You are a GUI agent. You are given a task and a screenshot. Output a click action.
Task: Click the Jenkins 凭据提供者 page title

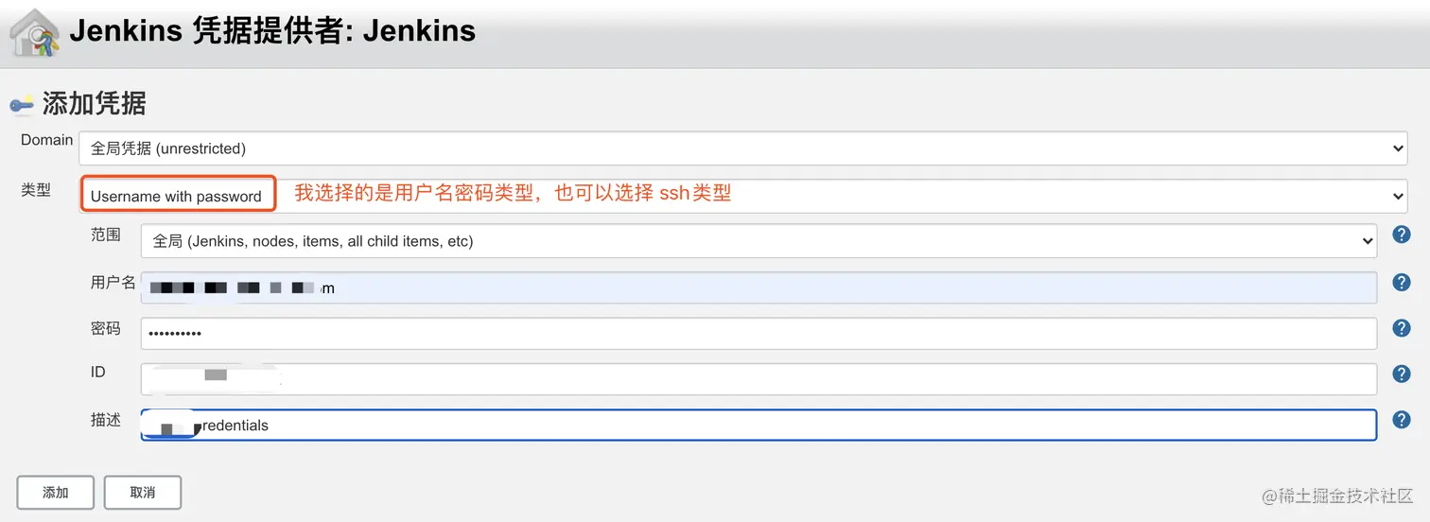point(272,31)
